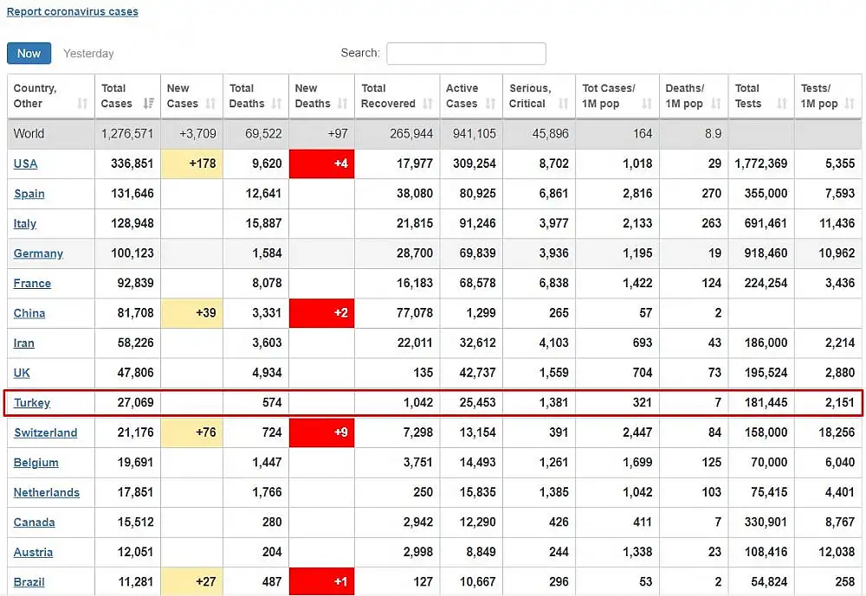866x596 pixels.
Task: Select Germany active cases 69,839
Action: tap(477, 253)
